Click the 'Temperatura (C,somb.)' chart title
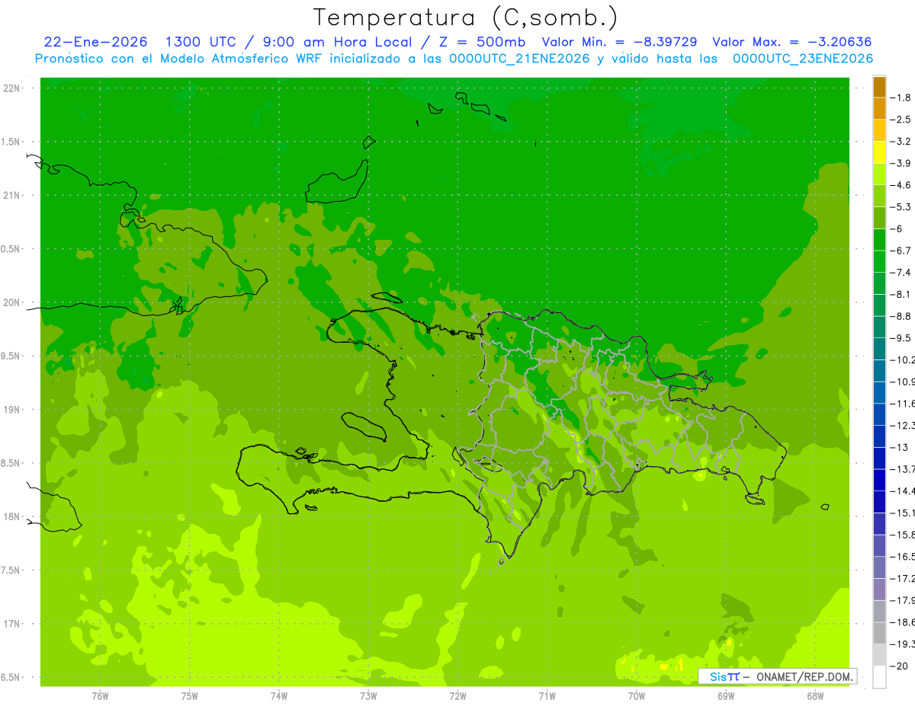The height and width of the screenshot is (706, 915). (x=465, y=18)
